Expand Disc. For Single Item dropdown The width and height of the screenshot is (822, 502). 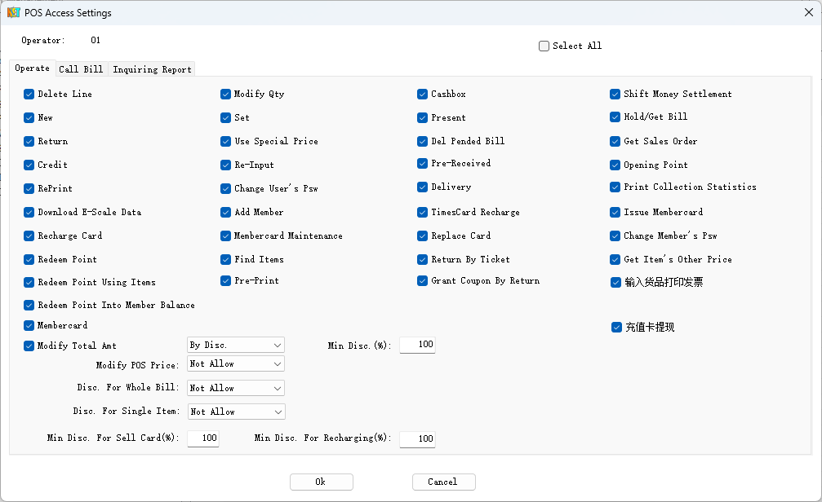pyautogui.click(x=236, y=412)
